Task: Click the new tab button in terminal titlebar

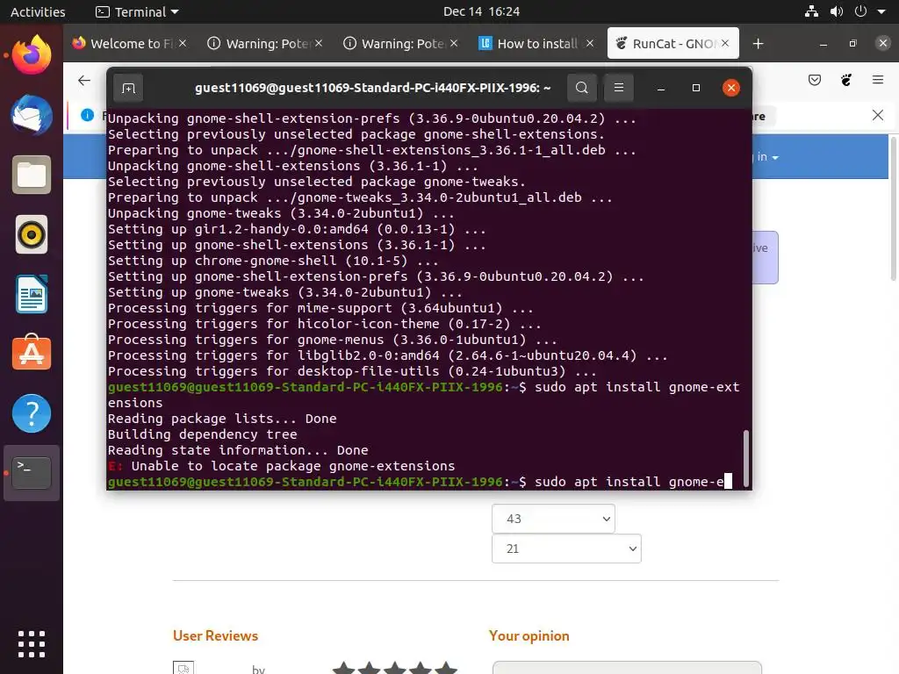Action: click(128, 88)
